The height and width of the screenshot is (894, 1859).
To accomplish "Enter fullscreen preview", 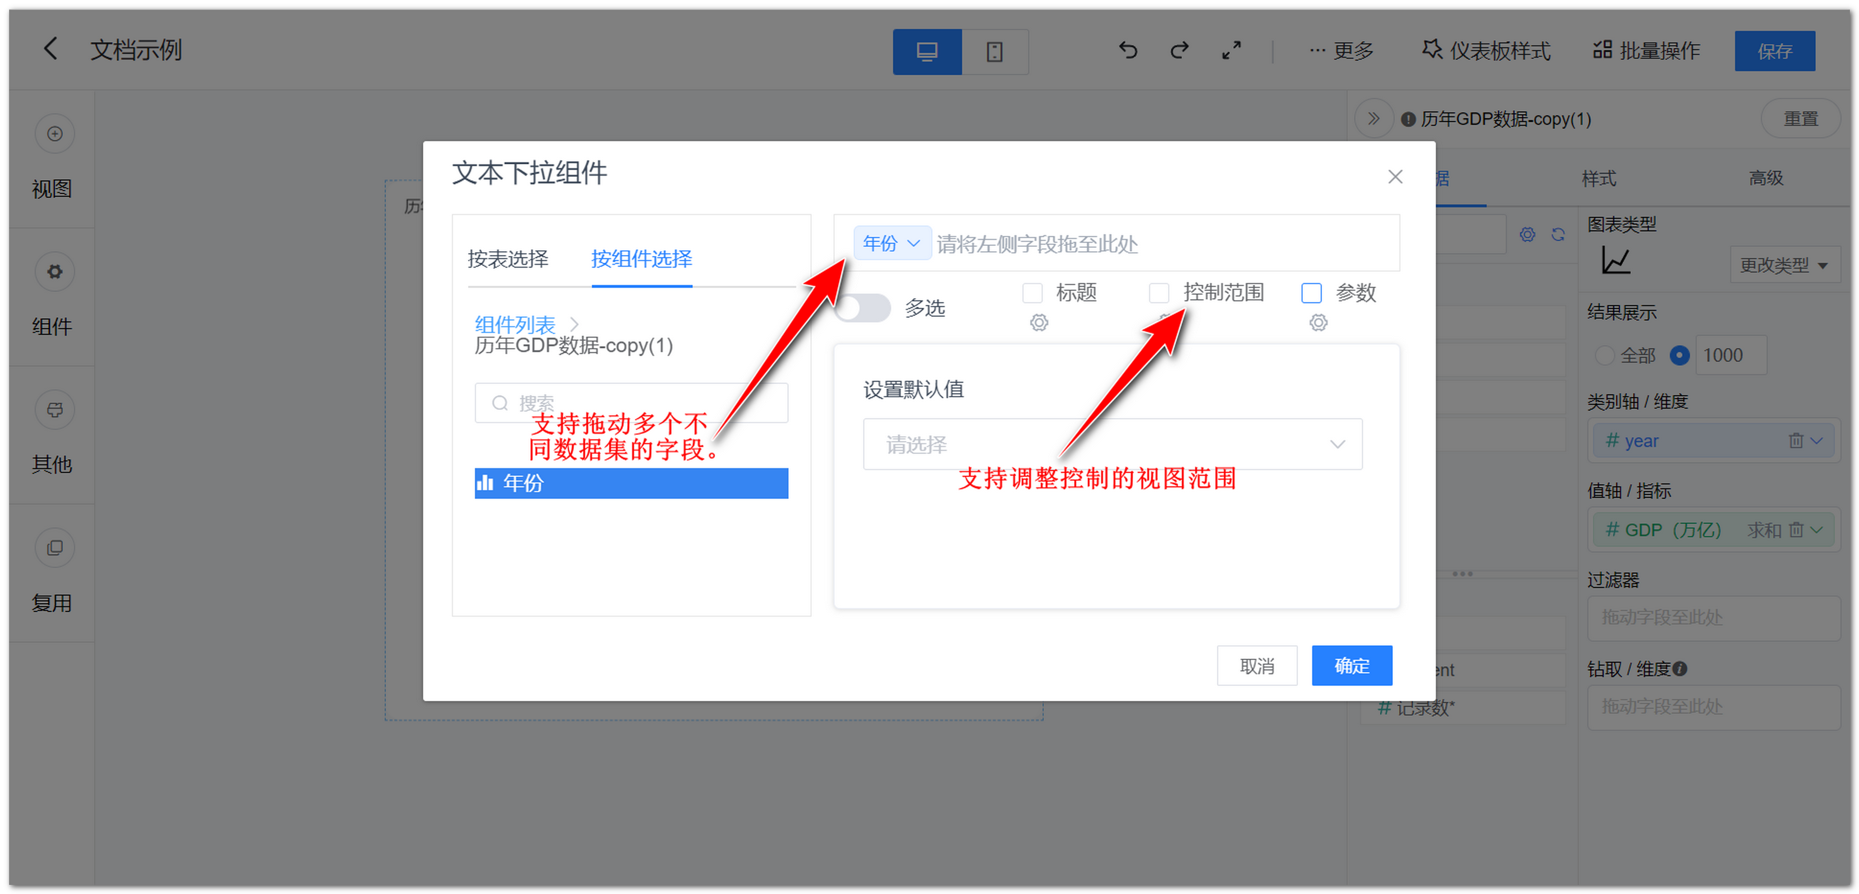I will coord(1231,50).
